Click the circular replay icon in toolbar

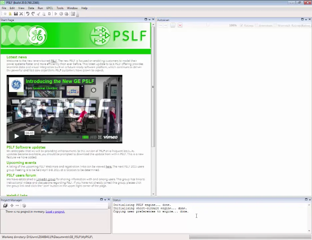[x=66, y=14]
